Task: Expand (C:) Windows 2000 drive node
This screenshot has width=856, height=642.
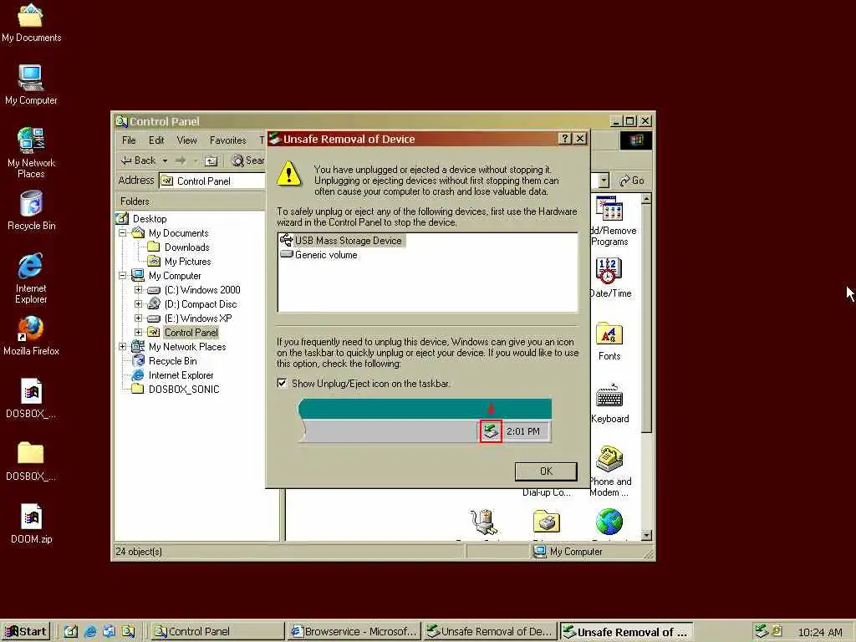Action: tap(138, 290)
